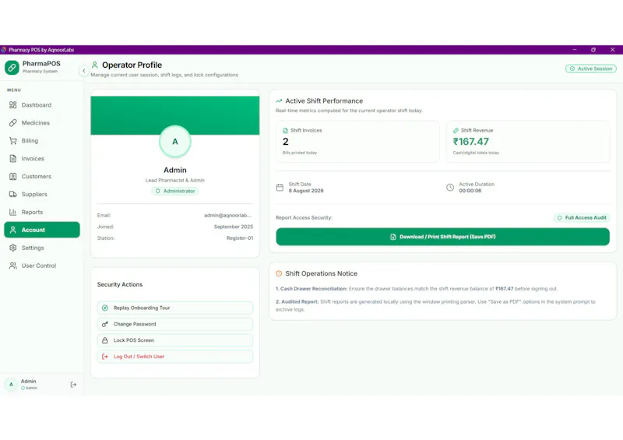Click the PharmaPOS green logo icon

(x=12, y=68)
